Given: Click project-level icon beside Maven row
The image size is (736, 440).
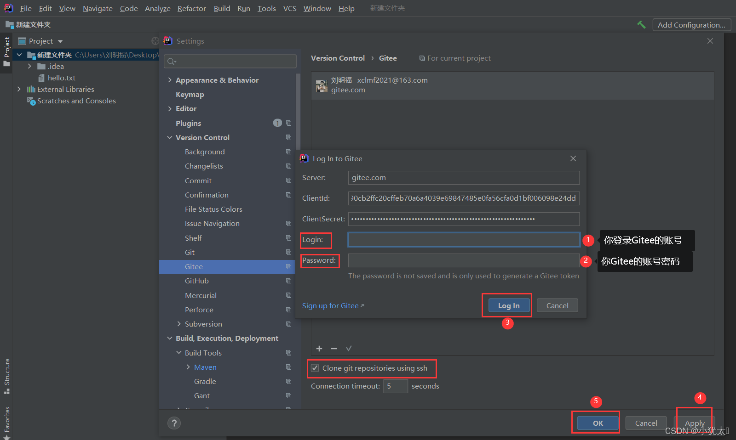Looking at the screenshot, I should coord(288,367).
